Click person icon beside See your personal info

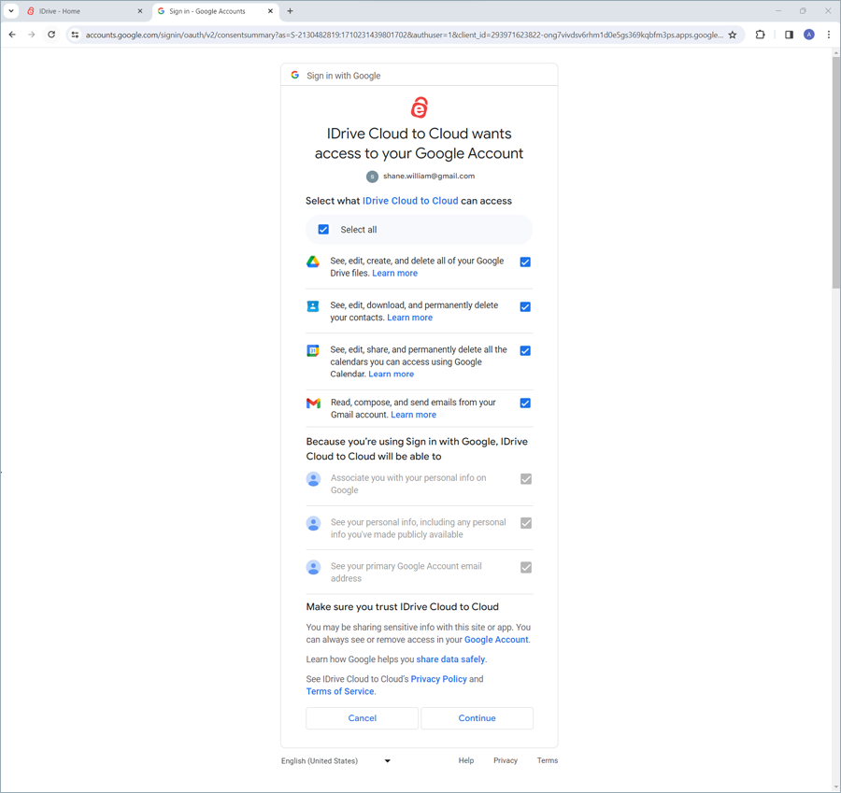pos(313,523)
